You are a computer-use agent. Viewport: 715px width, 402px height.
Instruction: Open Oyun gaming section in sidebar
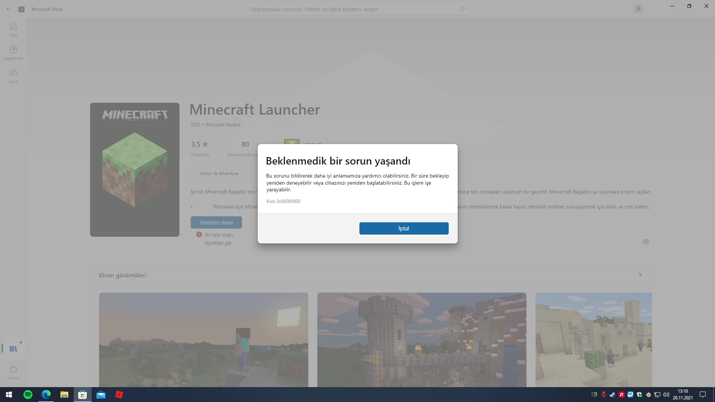click(13, 76)
